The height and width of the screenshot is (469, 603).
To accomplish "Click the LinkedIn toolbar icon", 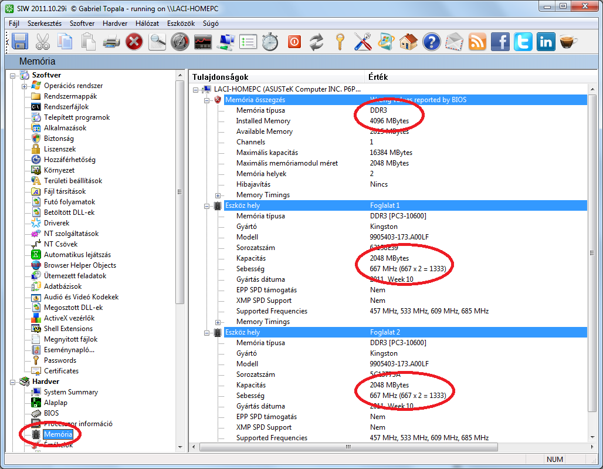I will (x=546, y=42).
